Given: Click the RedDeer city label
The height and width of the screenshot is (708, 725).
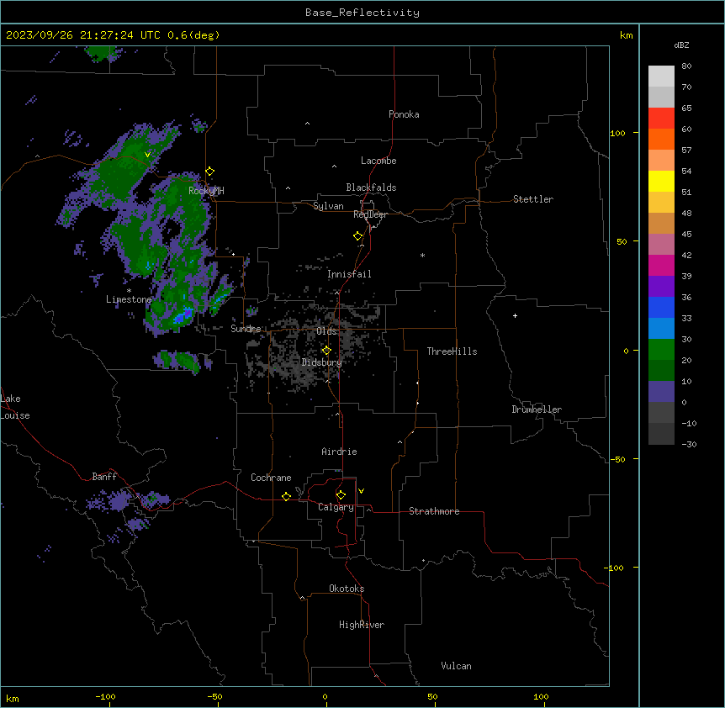Looking at the screenshot, I should point(370,214).
